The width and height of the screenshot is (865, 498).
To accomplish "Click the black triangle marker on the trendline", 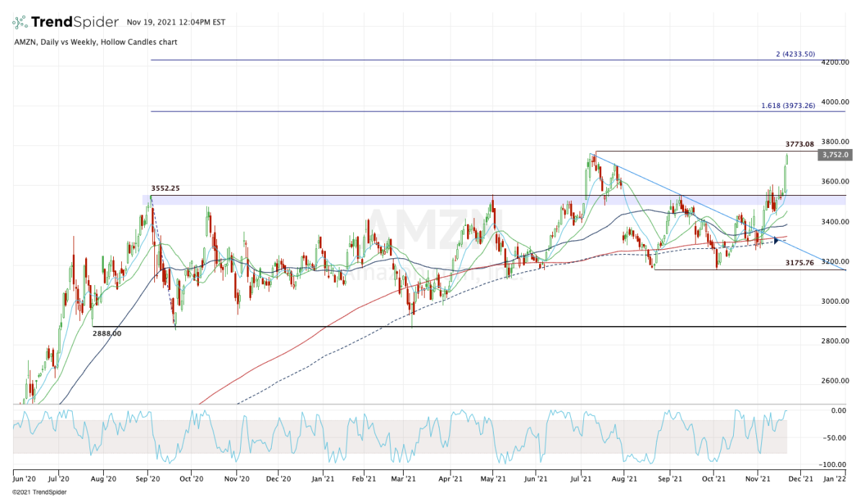I will [x=776, y=240].
